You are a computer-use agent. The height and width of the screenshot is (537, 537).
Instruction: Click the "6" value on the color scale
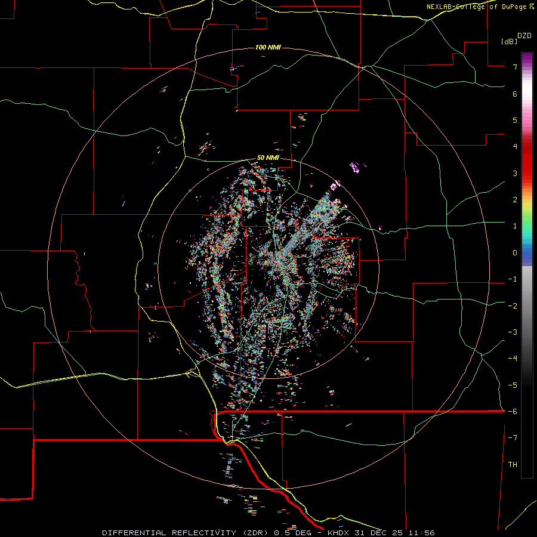(515, 94)
